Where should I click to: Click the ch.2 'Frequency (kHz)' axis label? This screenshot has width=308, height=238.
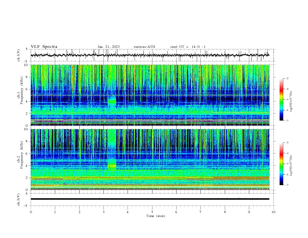(x=21, y=155)
